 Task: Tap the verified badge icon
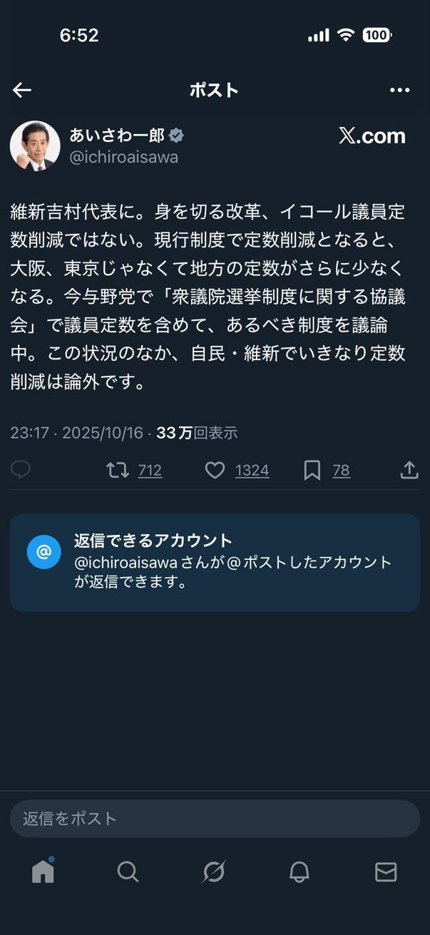(x=175, y=136)
